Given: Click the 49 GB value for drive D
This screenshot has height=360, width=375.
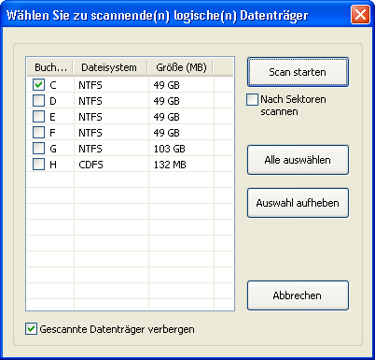Looking at the screenshot, I should (x=166, y=101).
